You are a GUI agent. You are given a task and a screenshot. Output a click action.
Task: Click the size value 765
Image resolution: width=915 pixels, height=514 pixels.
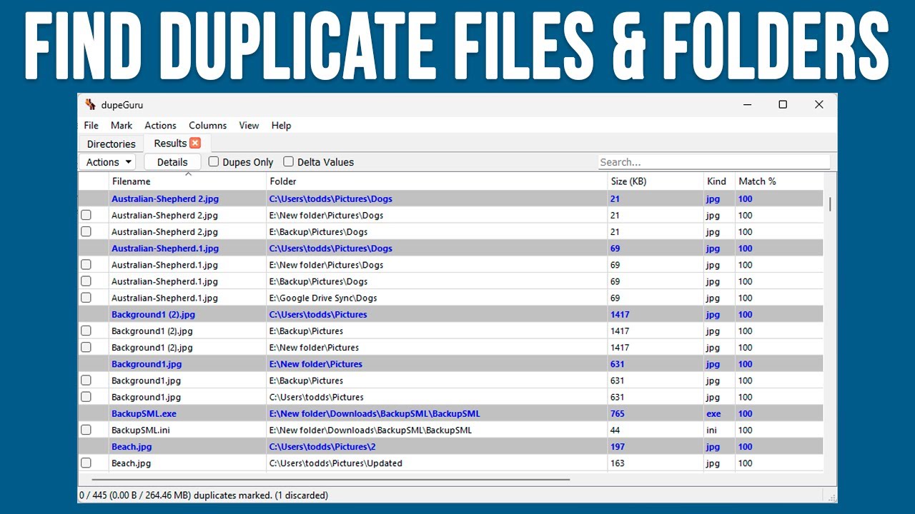point(618,413)
